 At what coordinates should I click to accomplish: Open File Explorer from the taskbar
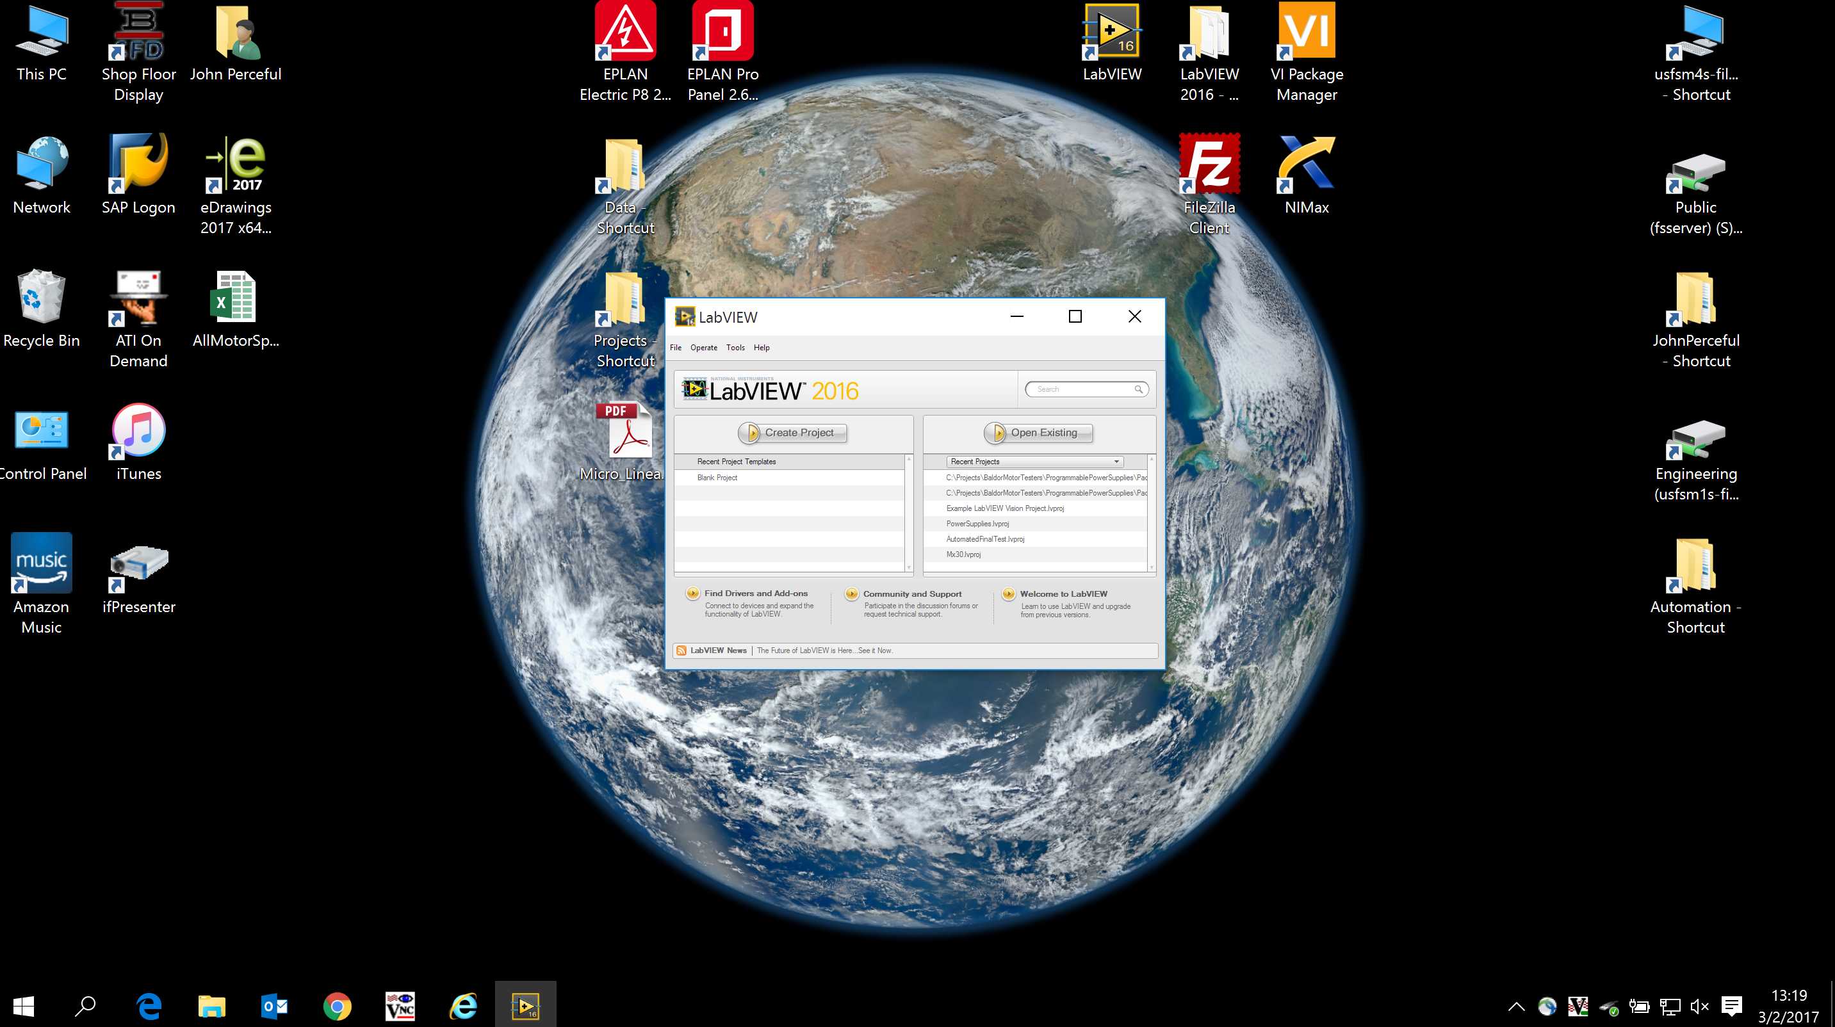click(211, 1006)
